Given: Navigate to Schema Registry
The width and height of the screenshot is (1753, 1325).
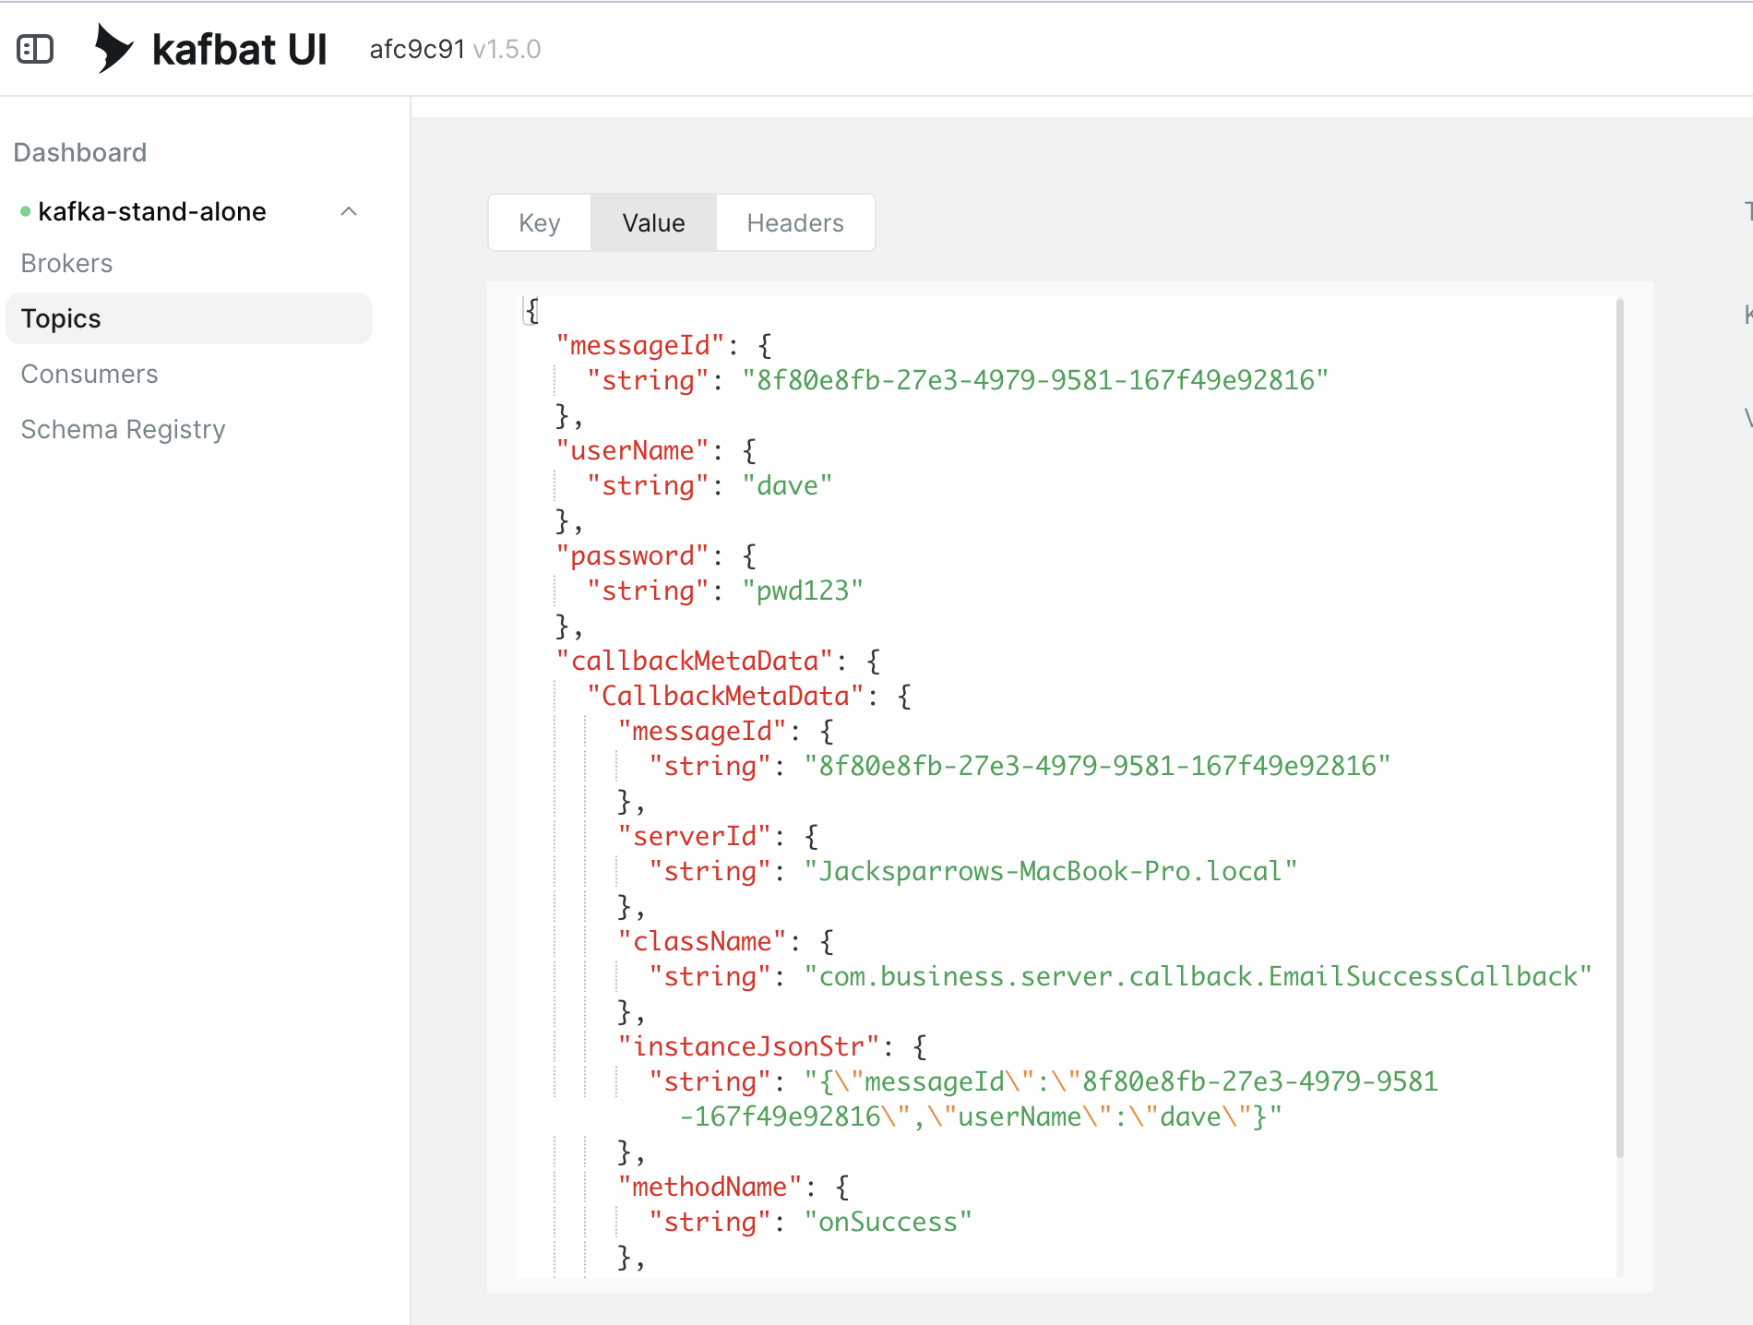Looking at the screenshot, I should tap(123, 429).
